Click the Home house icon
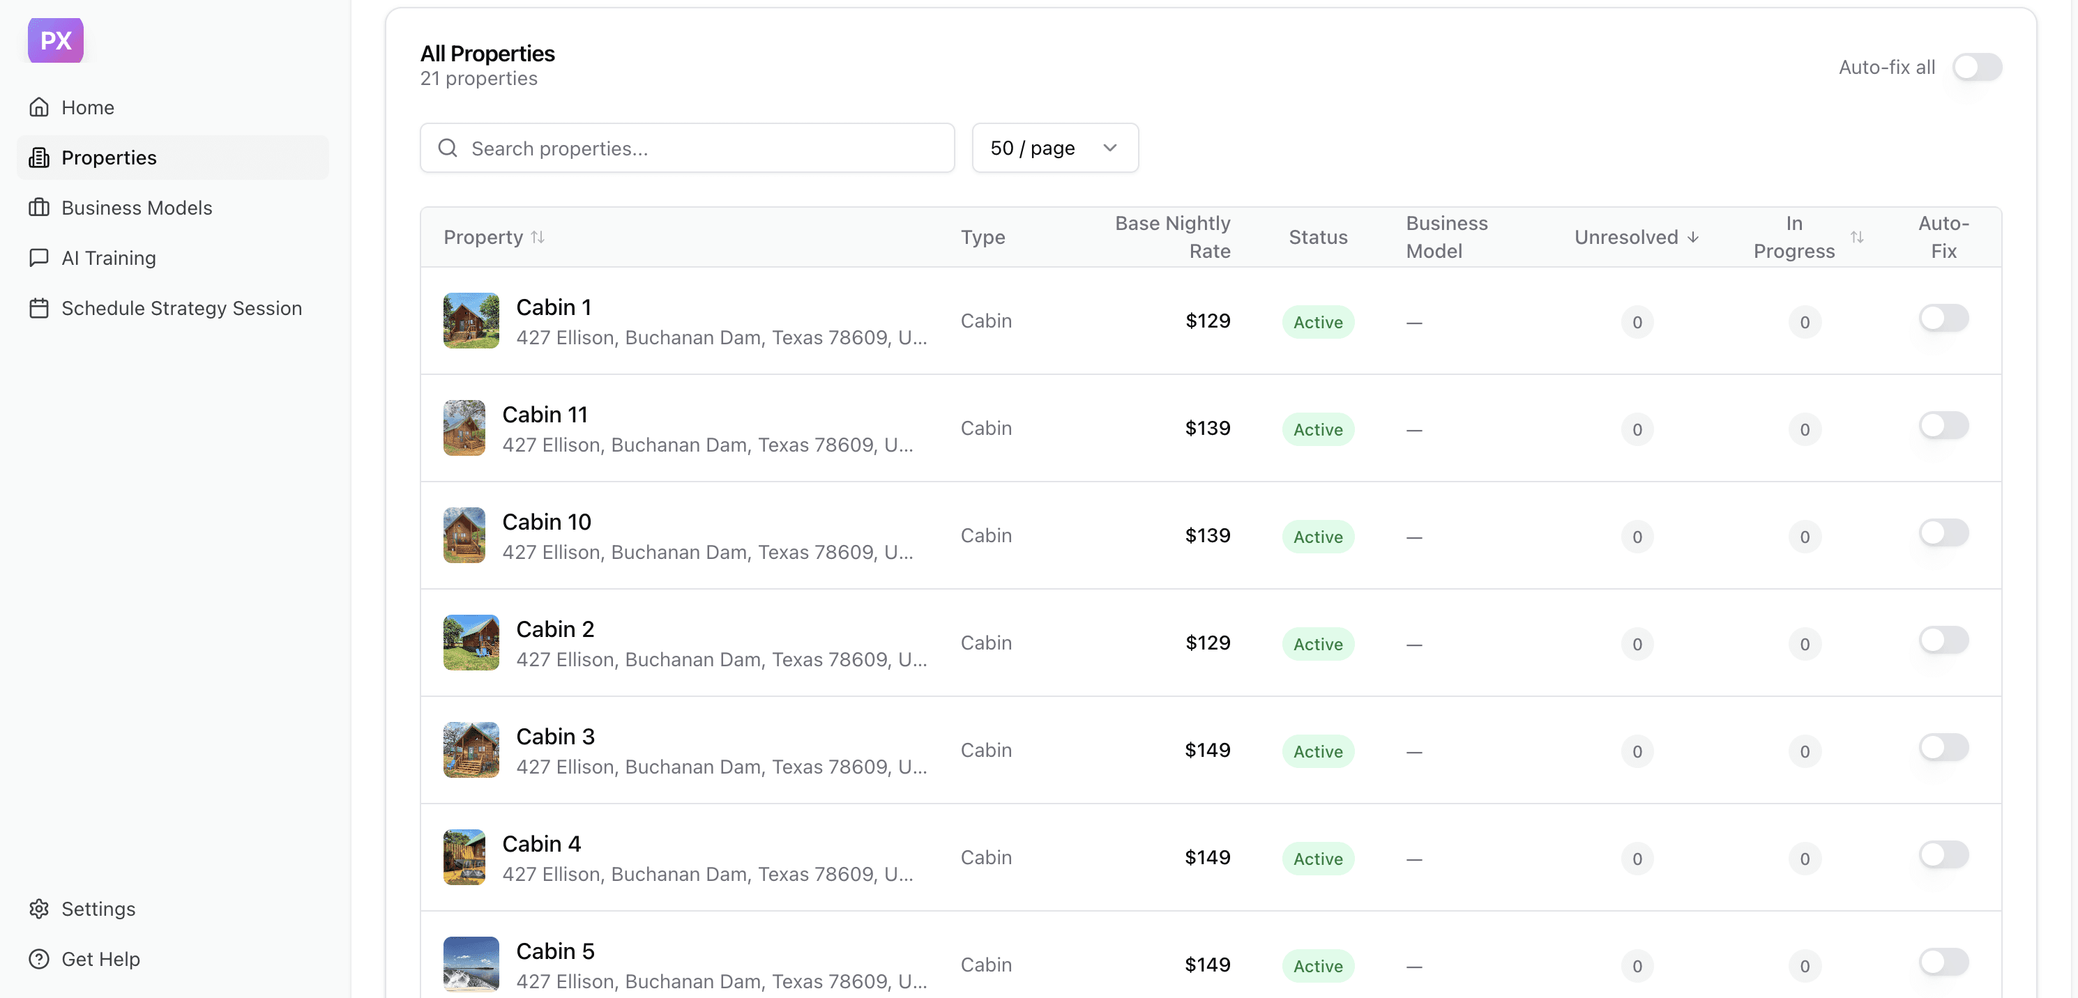The image size is (2078, 998). tap(39, 107)
